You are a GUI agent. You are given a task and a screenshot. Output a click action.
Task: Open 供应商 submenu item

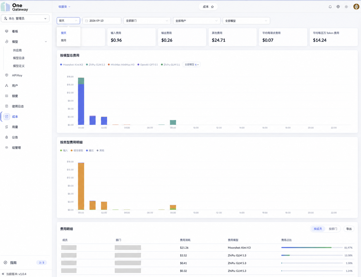click(17, 50)
